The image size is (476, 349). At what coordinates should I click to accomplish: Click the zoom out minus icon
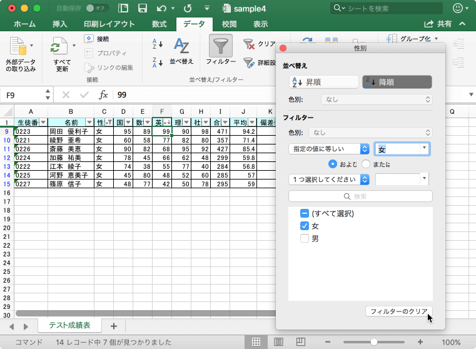[328, 342]
